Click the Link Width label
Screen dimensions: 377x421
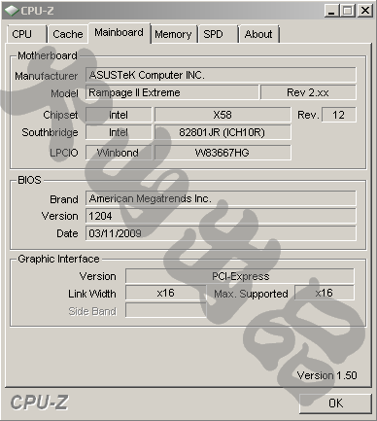[x=92, y=294]
